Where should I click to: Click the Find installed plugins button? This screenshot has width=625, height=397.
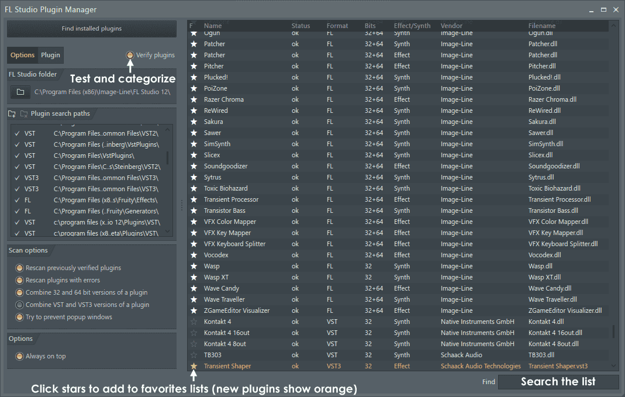coord(92,29)
